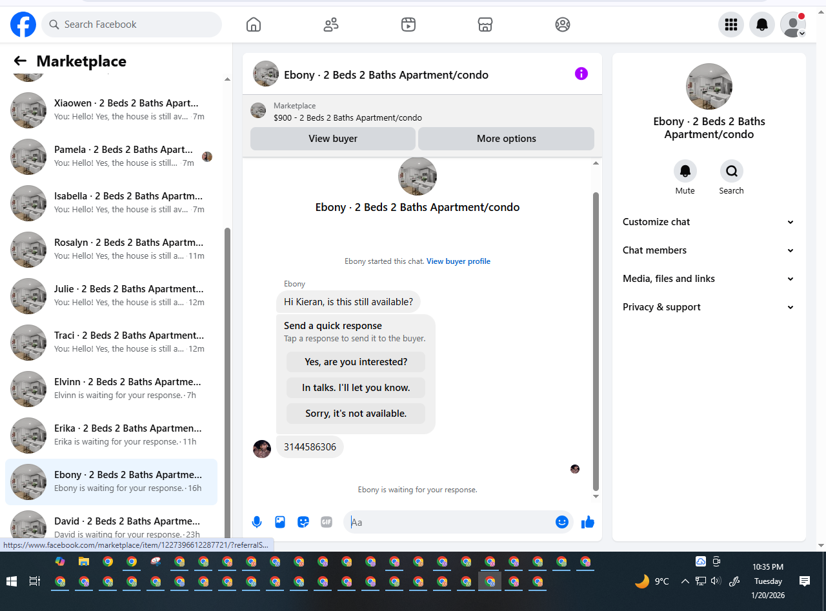Click the View buyer button
826x611 pixels.
tap(333, 139)
